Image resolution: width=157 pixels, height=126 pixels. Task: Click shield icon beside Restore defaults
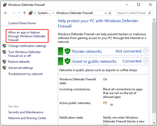pyautogui.click(x=4, y=62)
